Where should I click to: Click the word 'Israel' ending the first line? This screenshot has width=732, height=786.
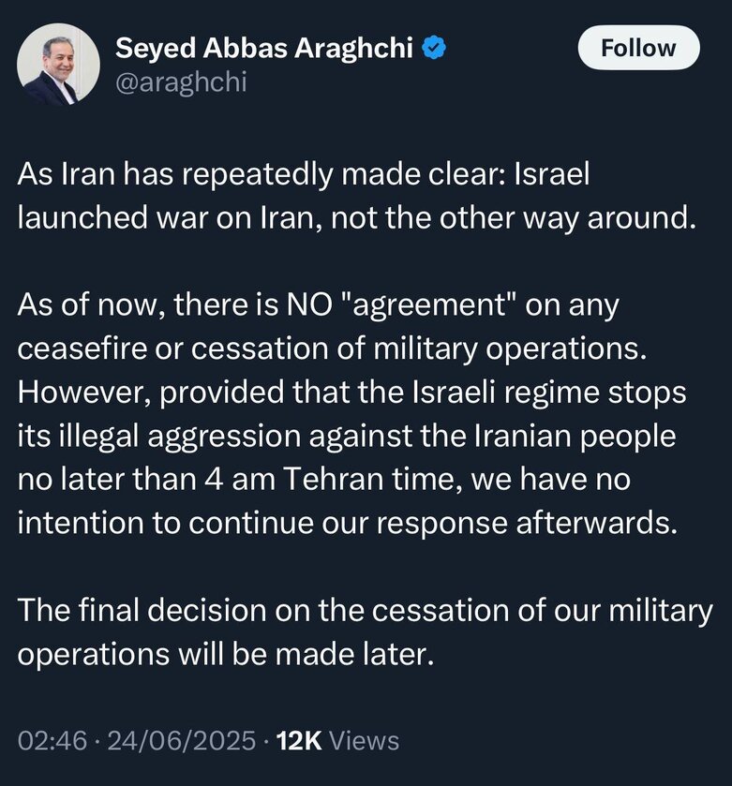(552, 173)
